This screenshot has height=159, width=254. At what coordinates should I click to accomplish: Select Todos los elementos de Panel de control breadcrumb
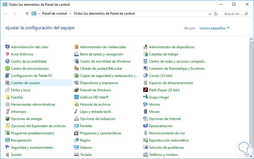coord(104,13)
